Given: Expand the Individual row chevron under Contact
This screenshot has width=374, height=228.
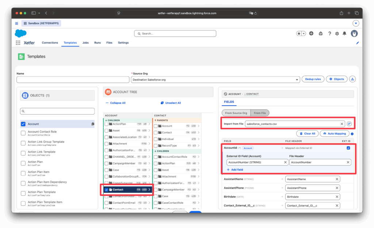Looking at the screenshot, I should (198, 139).
